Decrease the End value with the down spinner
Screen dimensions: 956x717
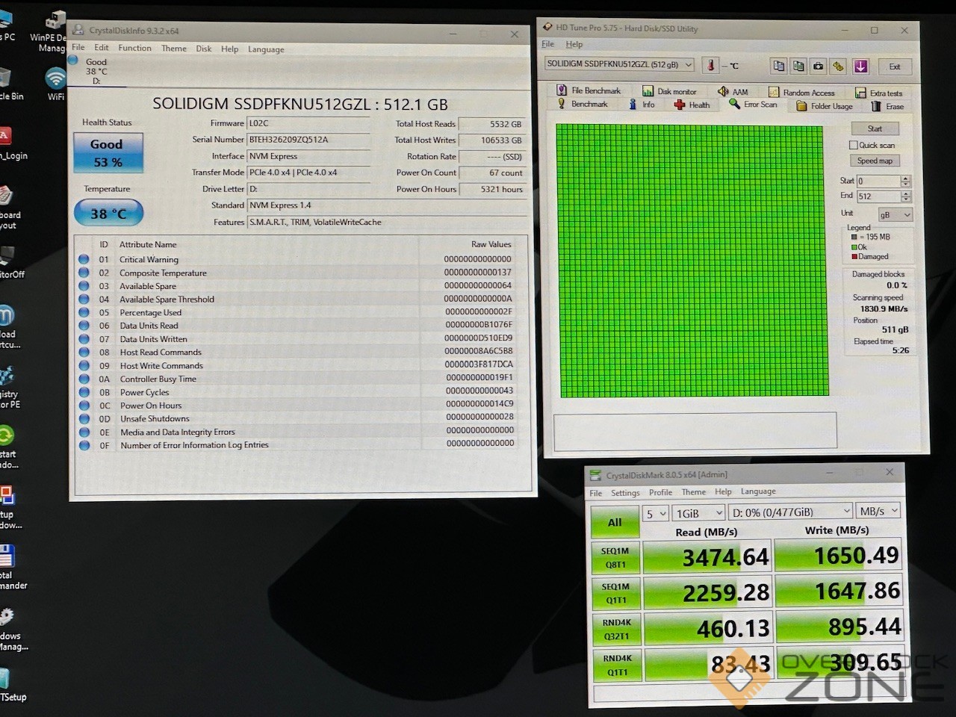[x=906, y=199]
